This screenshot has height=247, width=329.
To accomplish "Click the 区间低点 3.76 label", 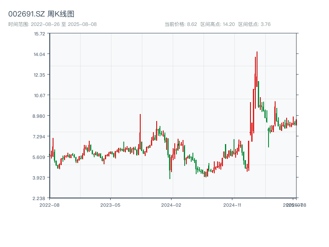I will (254, 24).
